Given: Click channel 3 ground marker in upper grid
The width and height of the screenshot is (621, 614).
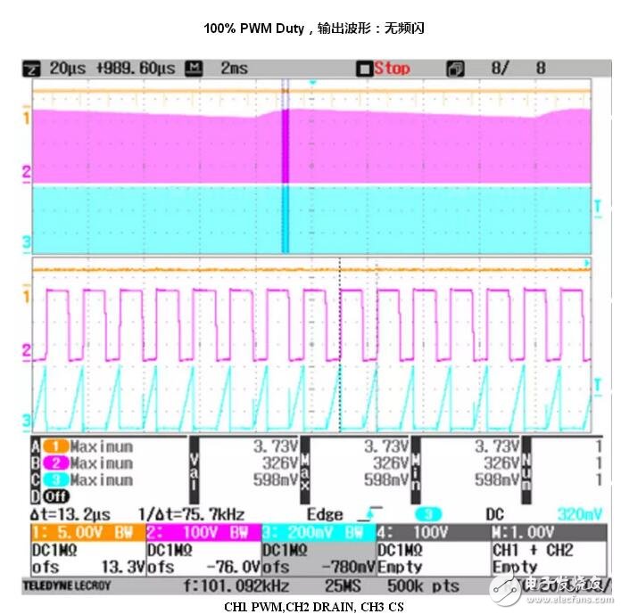Looking at the screenshot, I should tap(27, 243).
